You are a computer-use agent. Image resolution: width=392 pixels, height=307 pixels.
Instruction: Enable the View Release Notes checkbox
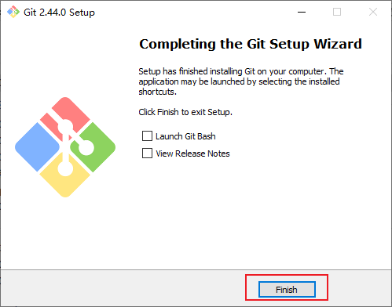tap(147, 153)
